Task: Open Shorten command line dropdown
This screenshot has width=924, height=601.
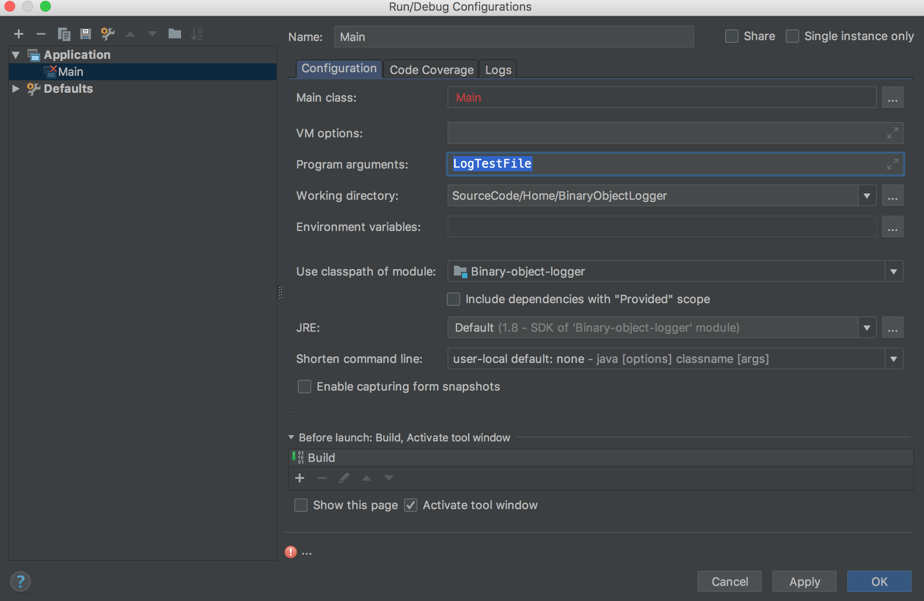Action: click(893, 359)
